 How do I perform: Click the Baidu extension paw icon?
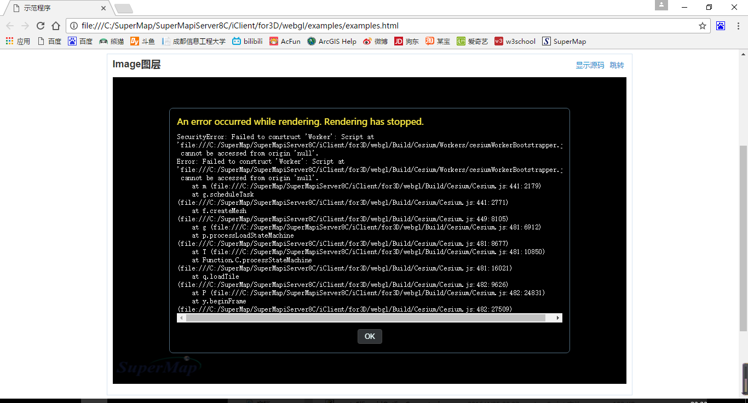click(721, 26)
